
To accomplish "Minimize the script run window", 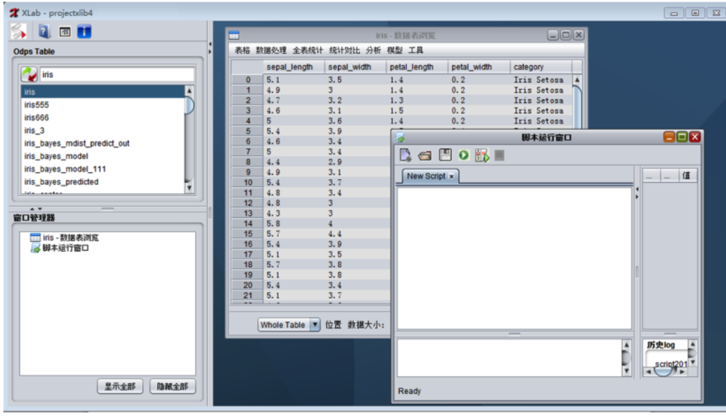I will point(669,137).
